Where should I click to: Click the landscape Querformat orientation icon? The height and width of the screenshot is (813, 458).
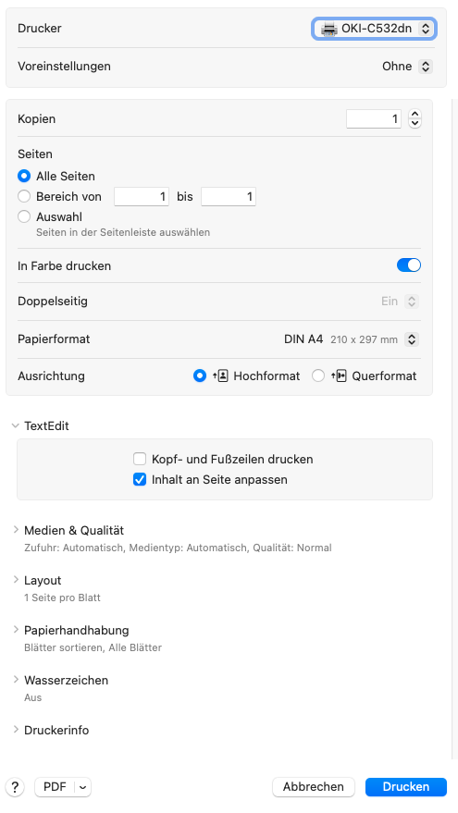tap(339, 376)
